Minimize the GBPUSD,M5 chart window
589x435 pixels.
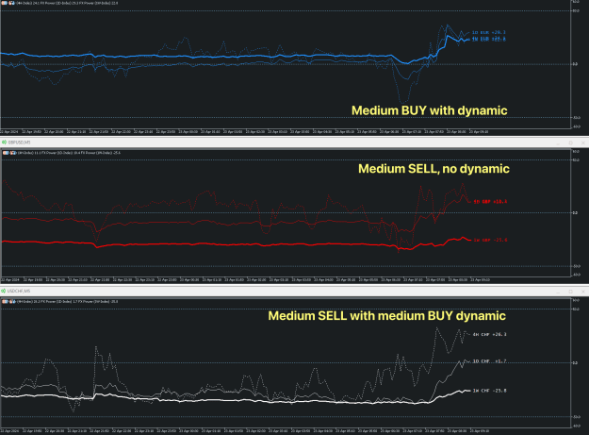pyautogui.click(x=558, y=142)
